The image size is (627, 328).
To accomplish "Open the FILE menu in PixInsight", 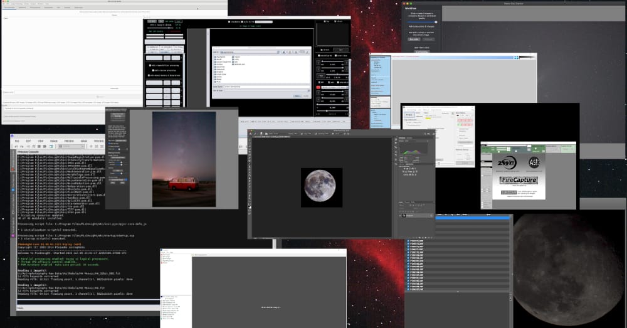I will coord(18,141).
